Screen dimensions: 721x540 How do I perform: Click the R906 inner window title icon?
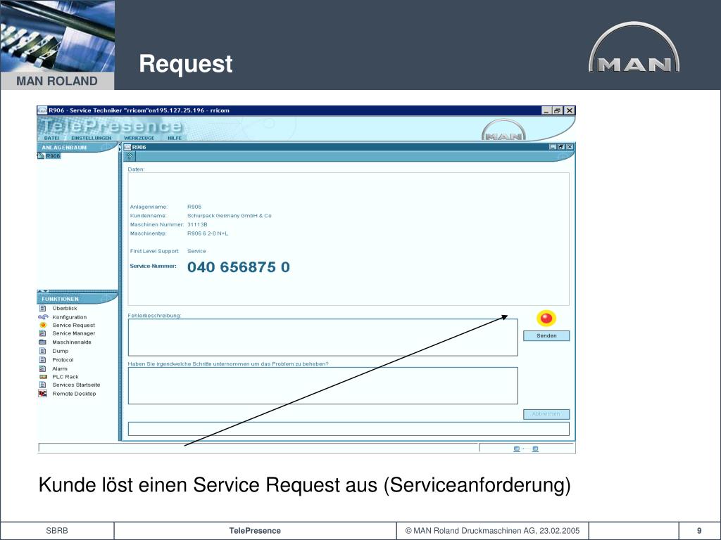click(128, 147)
